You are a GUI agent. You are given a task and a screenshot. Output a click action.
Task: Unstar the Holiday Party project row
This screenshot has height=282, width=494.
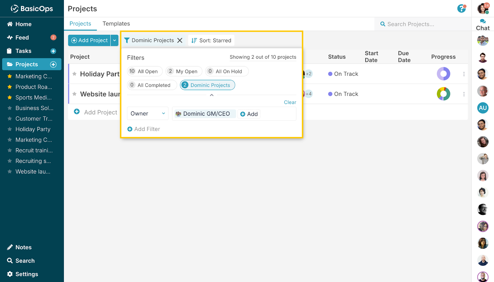click(74, 74)
